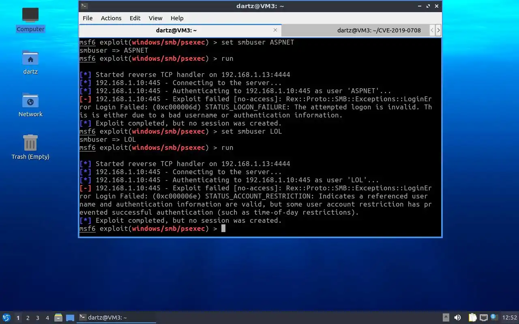Open the Help menu
This screenshot has height=324, width=519.
(x=177, y=18)
